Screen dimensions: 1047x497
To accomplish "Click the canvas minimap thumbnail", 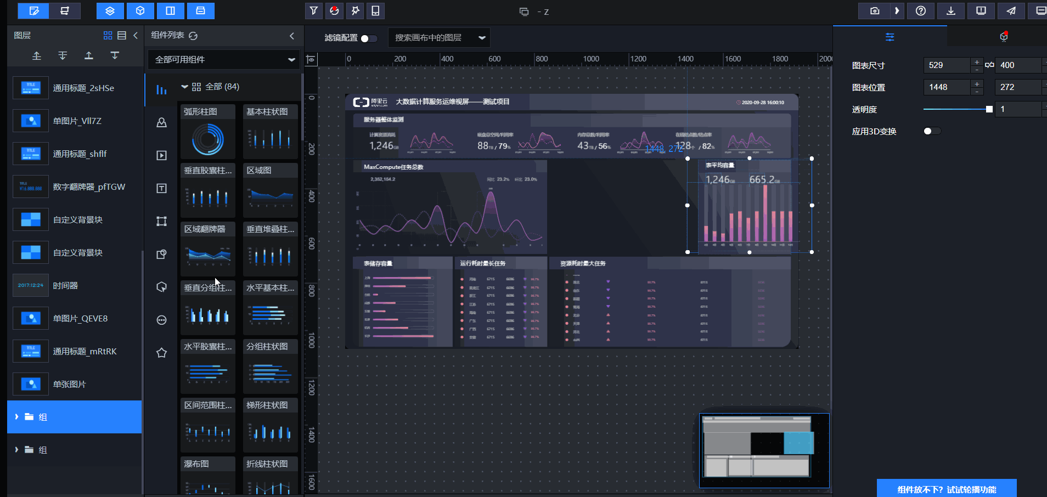I will point(764,450).
